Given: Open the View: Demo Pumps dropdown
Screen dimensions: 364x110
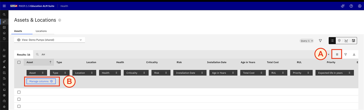Looking at the screenshot, I should click(x=49, y=40).
